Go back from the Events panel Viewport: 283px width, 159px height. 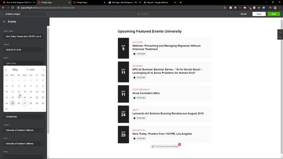tap(4, 22)
